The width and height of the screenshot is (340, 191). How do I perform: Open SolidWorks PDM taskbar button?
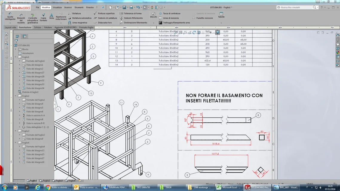tap(115, 187)
